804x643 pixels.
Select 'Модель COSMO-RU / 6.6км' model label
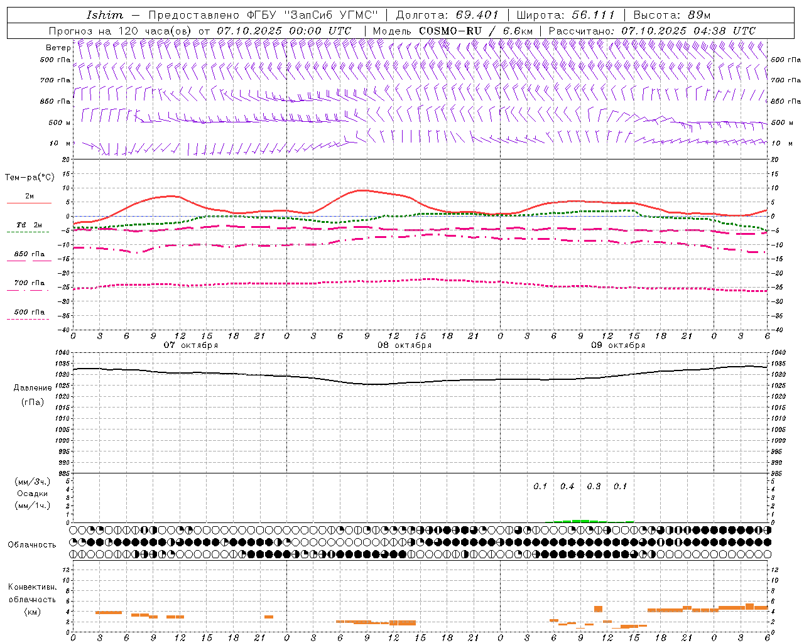pyautogui.click(x=453, y=31)
